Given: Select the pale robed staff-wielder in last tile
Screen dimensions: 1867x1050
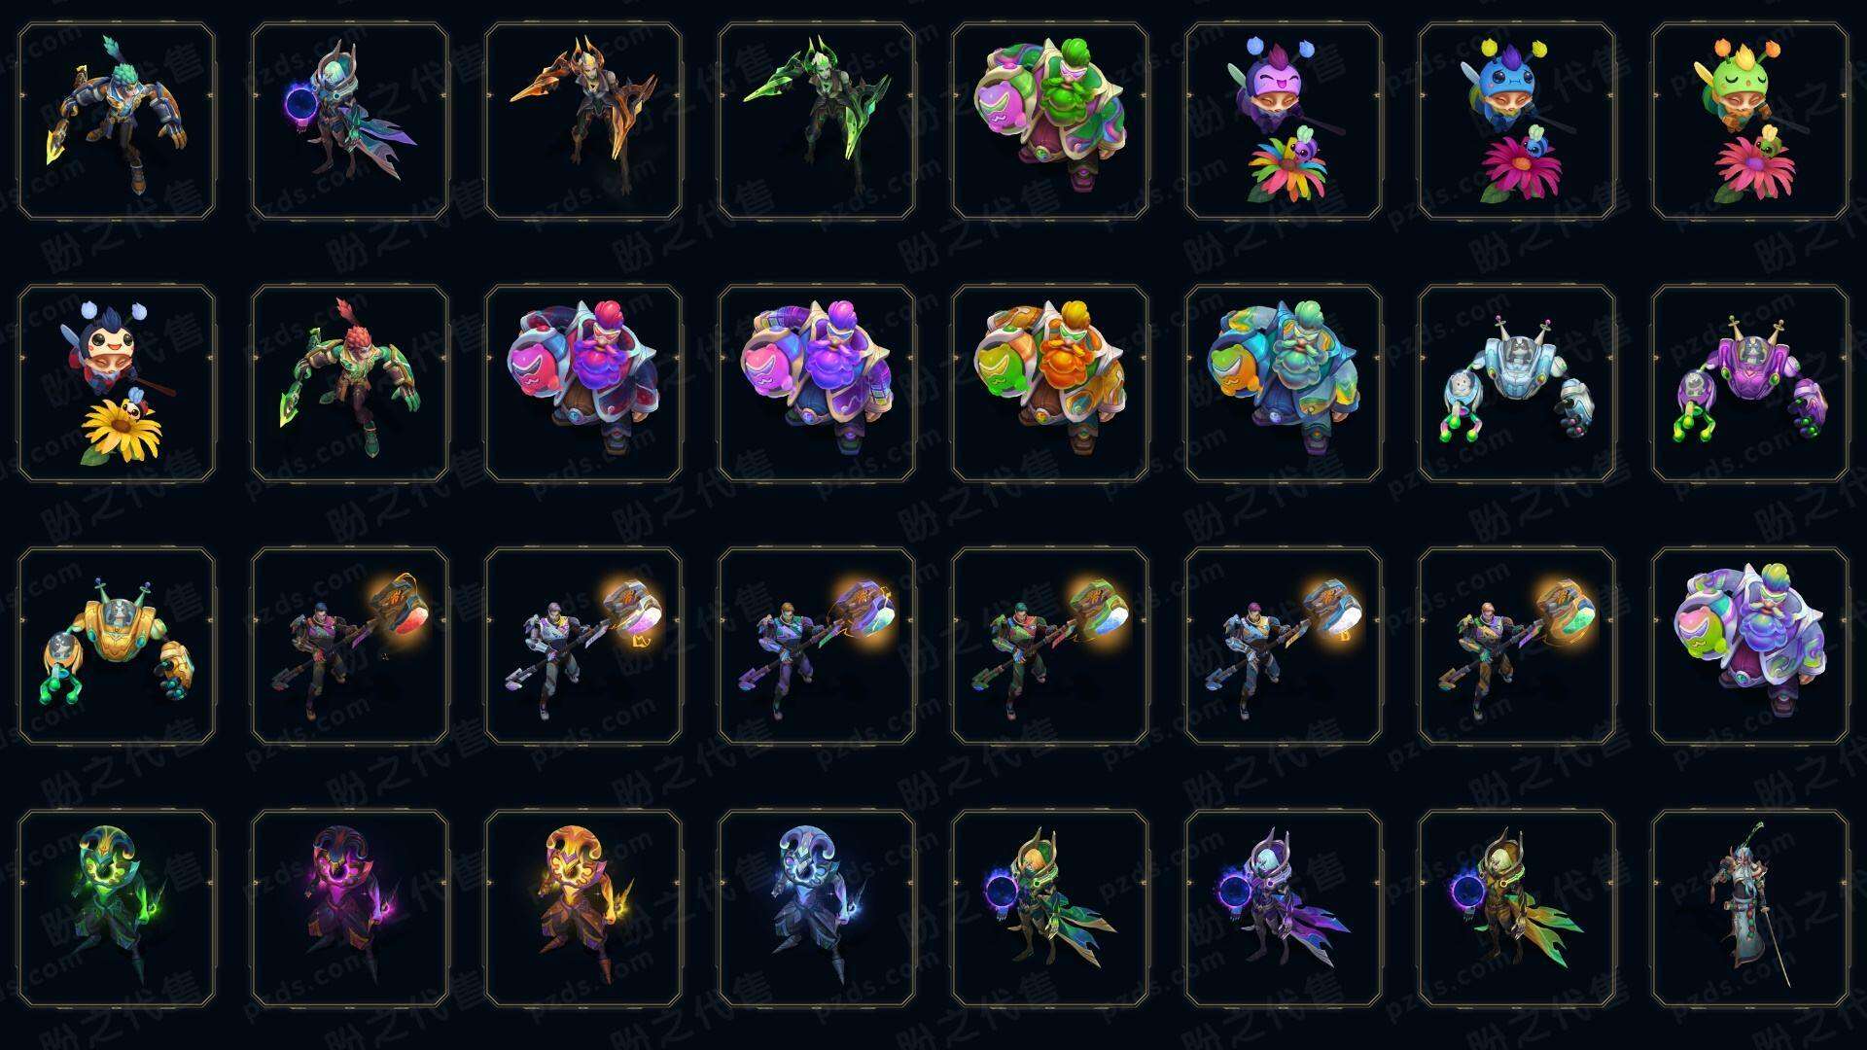Looking at the screenshot, I should [x=1750, y=908].
